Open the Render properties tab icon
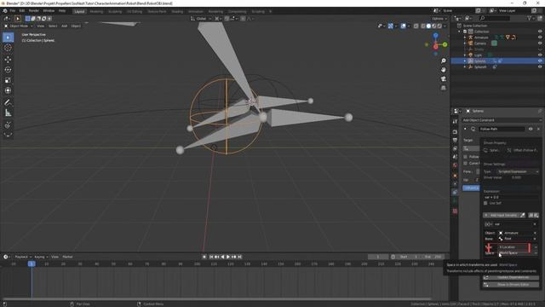545x307 pixels. (x=455, y=132)
